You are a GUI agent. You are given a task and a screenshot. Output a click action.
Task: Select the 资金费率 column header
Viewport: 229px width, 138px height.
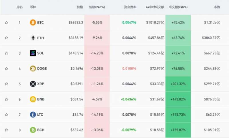click(130, 7)
